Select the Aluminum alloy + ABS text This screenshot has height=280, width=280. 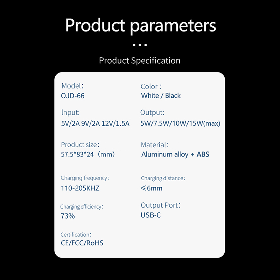175,154
